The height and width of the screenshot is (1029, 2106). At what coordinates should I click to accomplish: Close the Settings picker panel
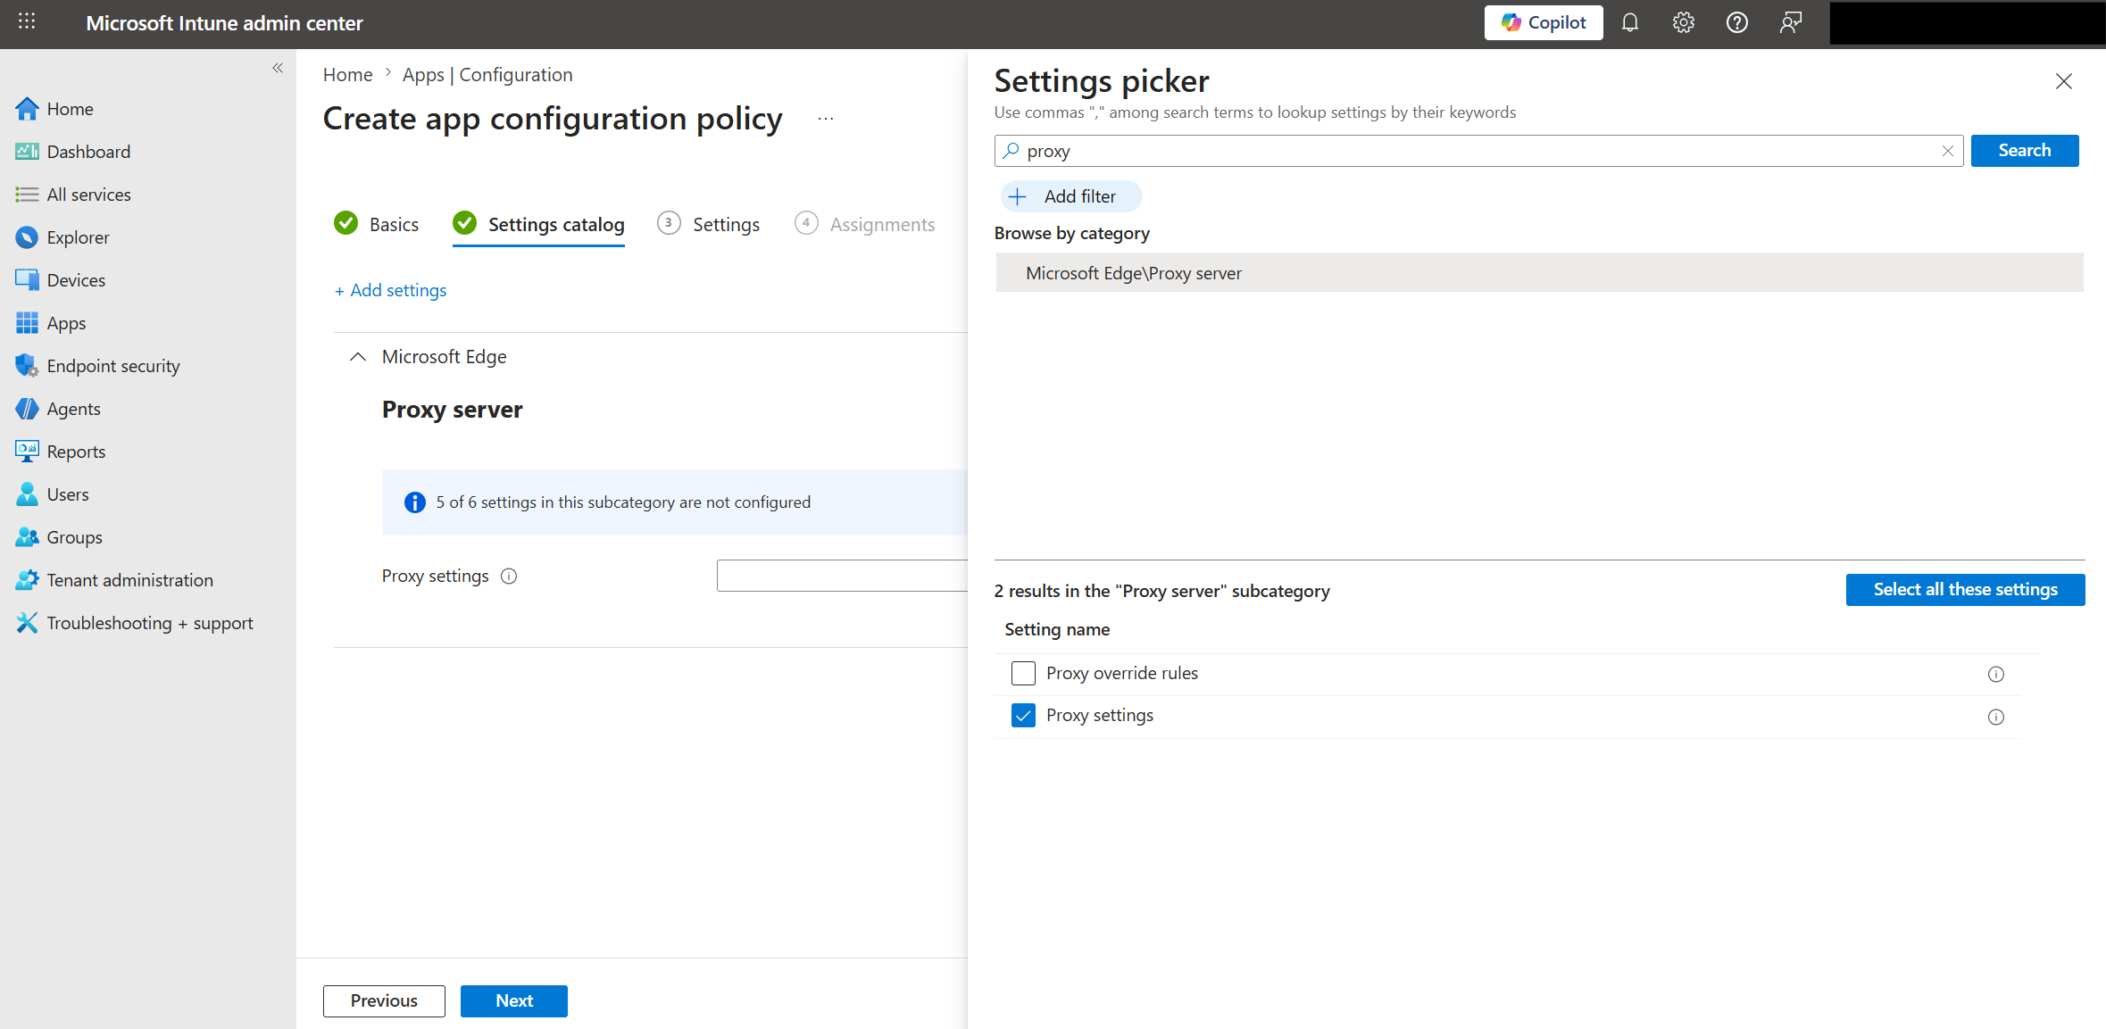coord(2064,81)
